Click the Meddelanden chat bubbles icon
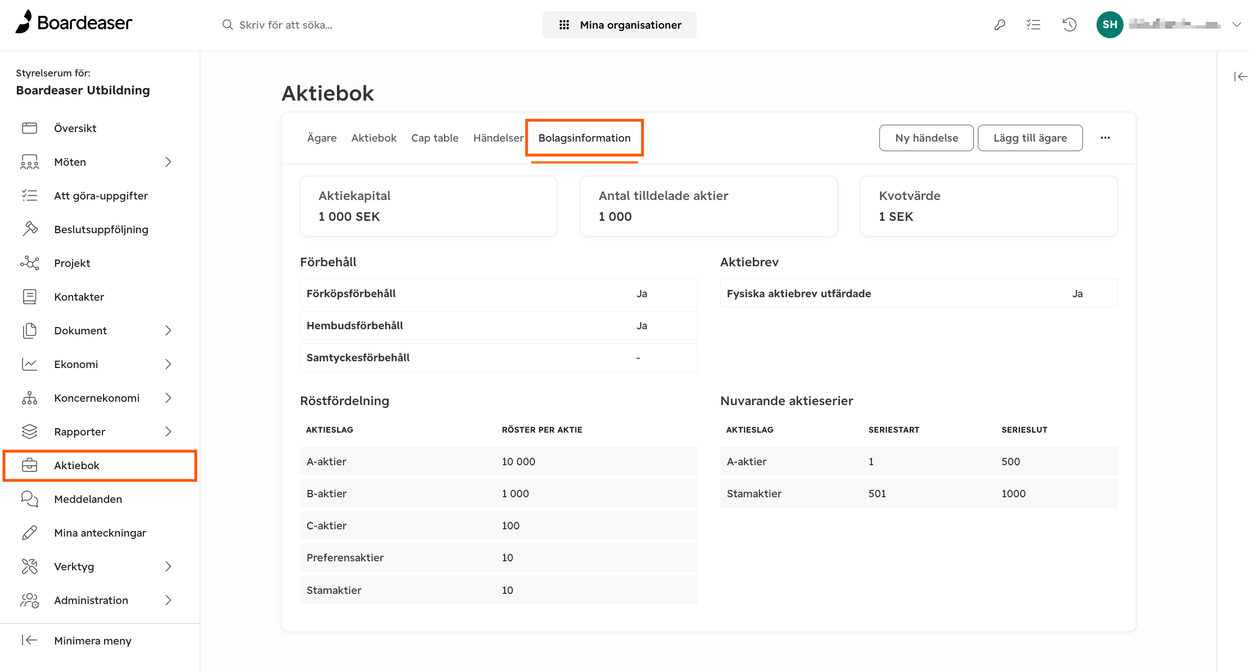The height and width of the screenshot is (672, 1249). [x=30, y=499]
